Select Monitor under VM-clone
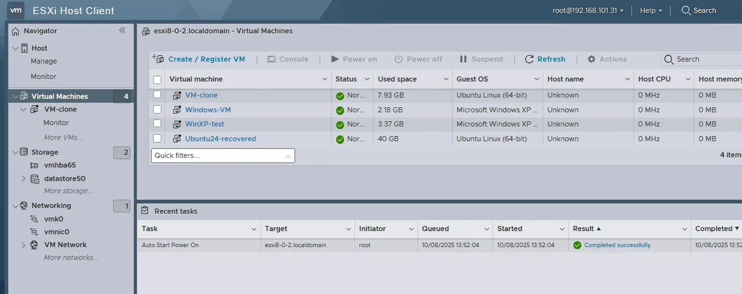Image resolution: width=742 pixels, height=294 pixels. tap(57, 123)
